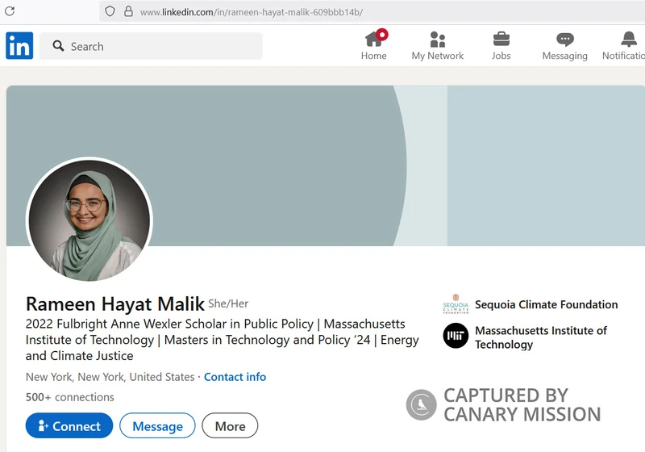Click the Search input field

(x=151, y=46)
